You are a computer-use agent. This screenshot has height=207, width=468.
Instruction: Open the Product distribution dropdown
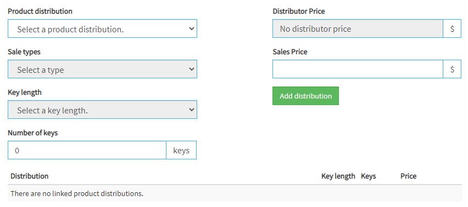click(102, 28)
